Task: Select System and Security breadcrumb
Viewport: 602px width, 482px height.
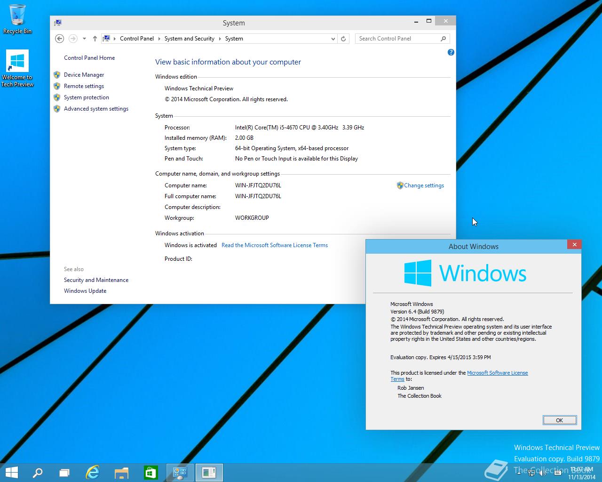Action: [x=190, y=39]
